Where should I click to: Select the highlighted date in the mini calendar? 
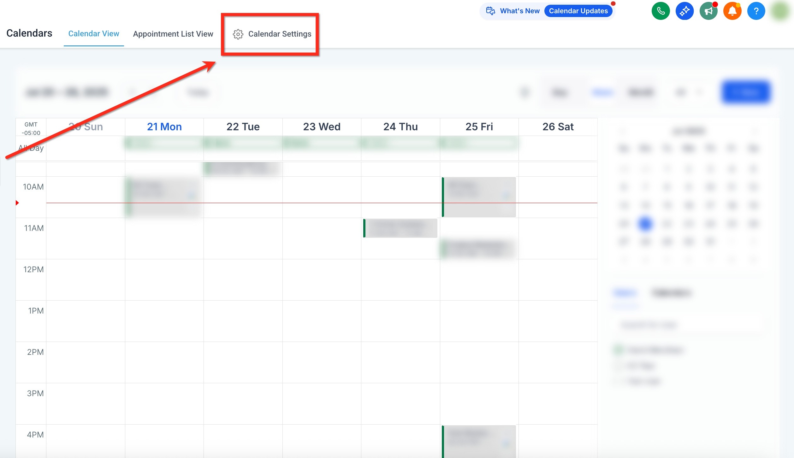coord(646,224)
